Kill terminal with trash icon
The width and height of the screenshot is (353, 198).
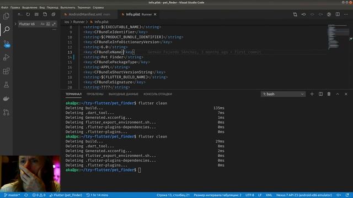pos(329,94)
